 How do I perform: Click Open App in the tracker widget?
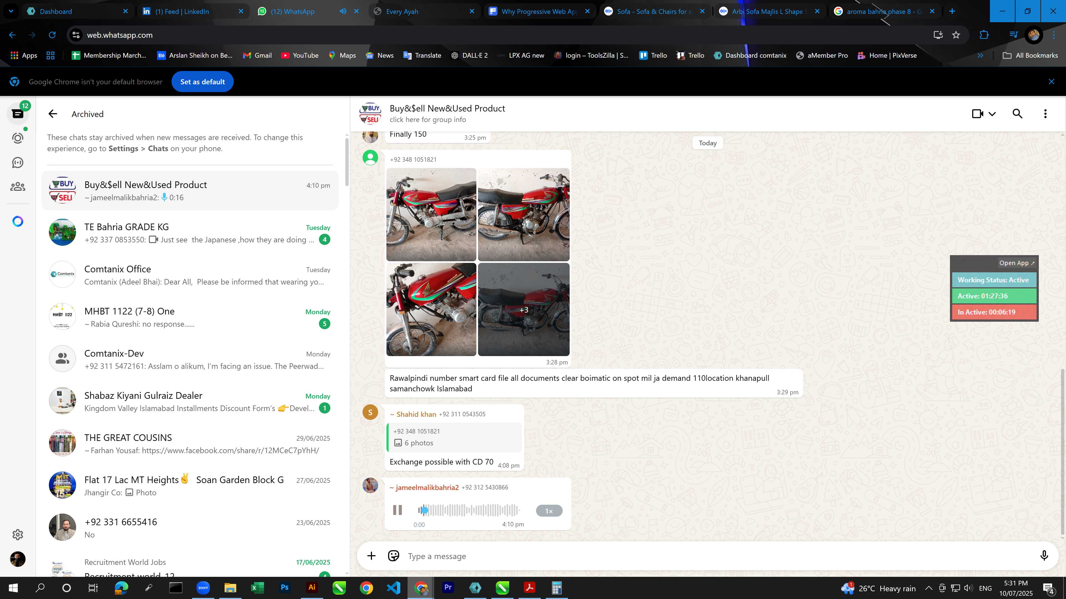coord(1016,263)
